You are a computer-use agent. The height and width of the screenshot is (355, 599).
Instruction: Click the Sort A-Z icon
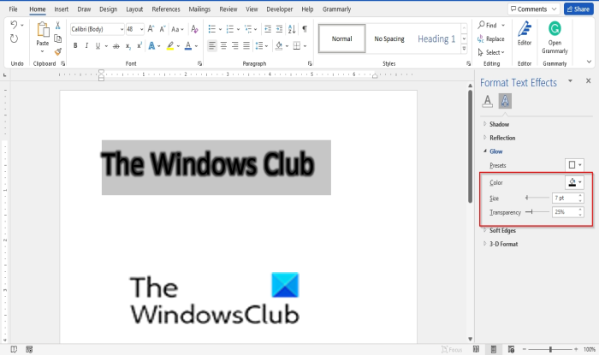[293, 29]
